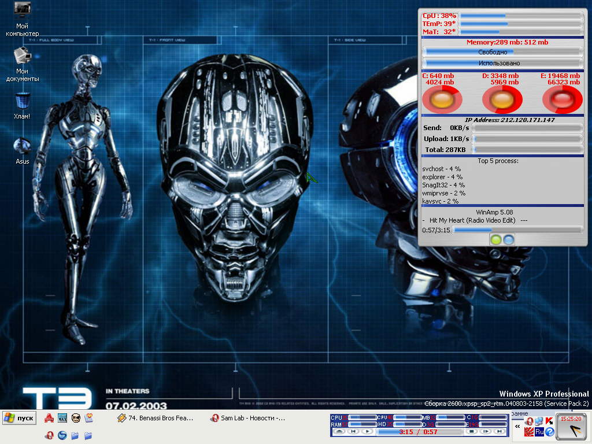Open the second blue folder in quick launch
Viewport: 592px width, 444px height.
coord(88,436)
